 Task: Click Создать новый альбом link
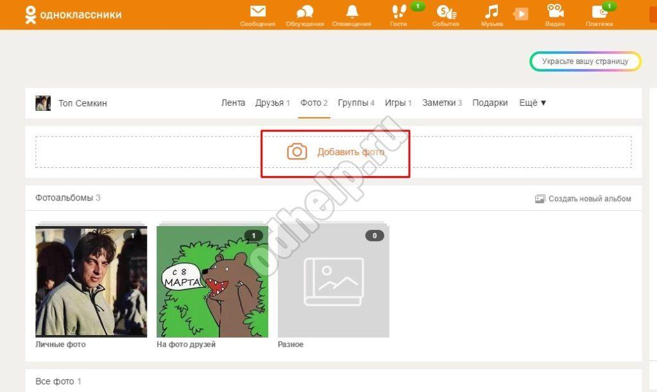tap(583, 199)
